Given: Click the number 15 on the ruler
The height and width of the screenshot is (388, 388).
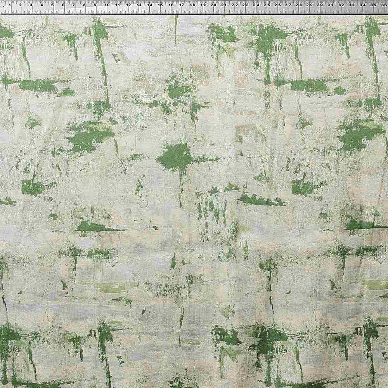Looking at the screenshot, I should tap(160, 5).
